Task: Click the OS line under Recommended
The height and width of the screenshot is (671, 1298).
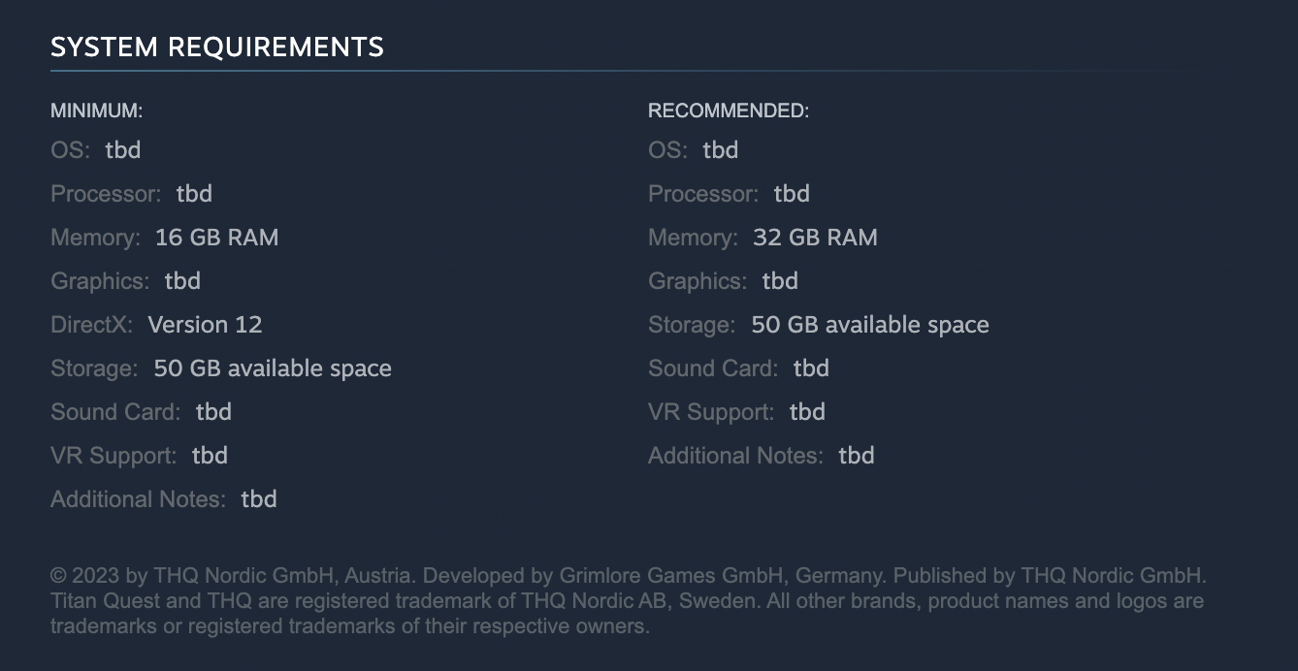Action: click(x=693, y=150)
